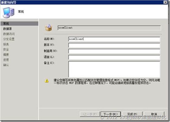Select the 报表 step in sidebar

[x=6, y=44]
